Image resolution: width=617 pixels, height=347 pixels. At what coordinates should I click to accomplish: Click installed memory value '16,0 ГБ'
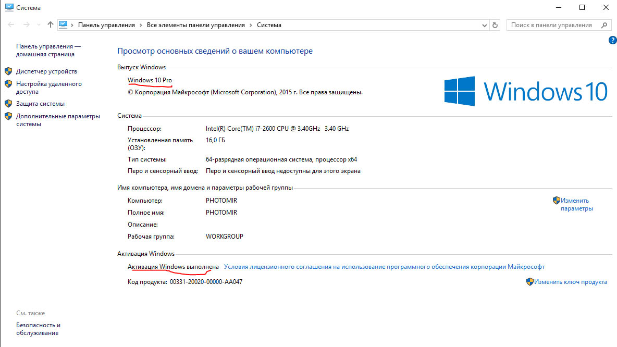click(x=215, y=140)
